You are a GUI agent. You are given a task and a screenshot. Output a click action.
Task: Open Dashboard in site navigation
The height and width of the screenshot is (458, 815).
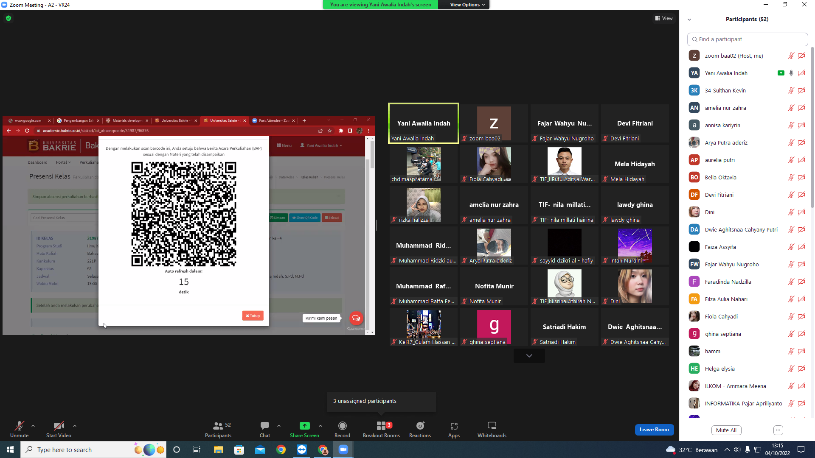37,162
